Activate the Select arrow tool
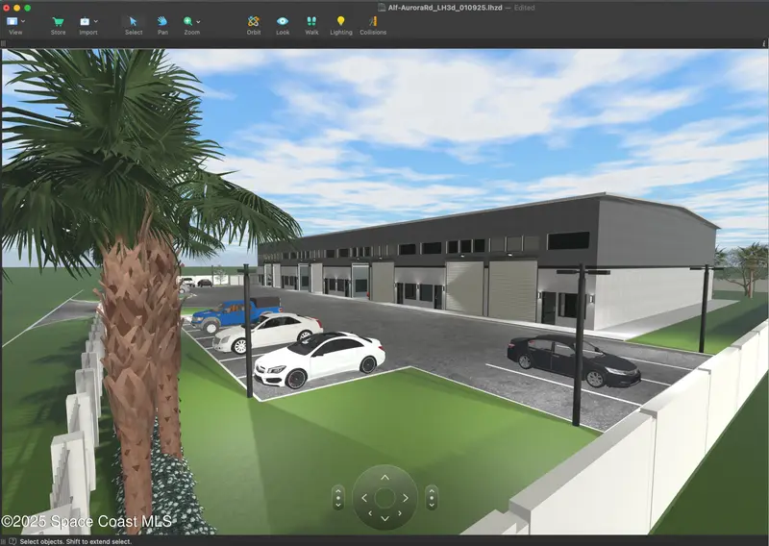This screenshot has height=546, width=769. (x=133, y=21)
